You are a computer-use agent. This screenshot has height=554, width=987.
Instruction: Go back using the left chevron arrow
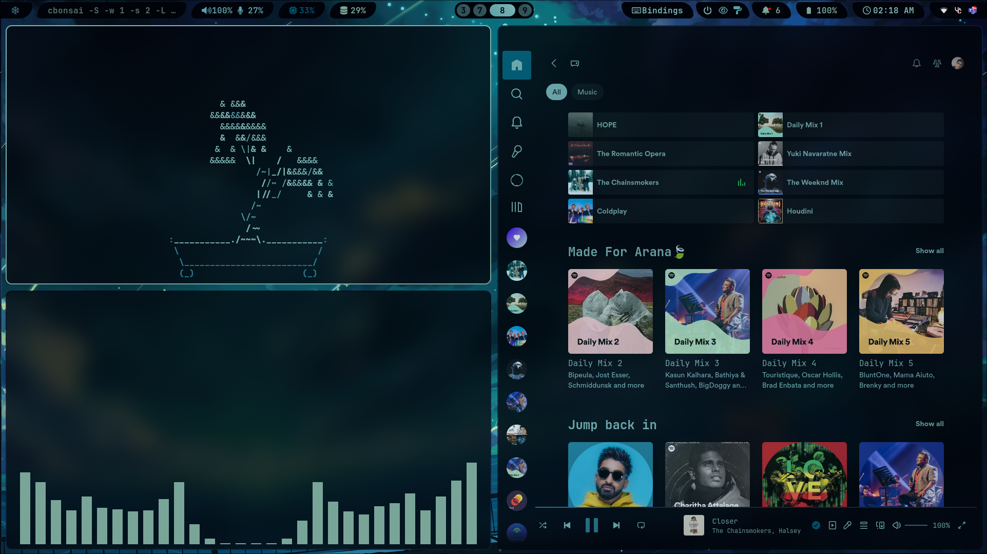pyautogui.click(x=554, y=63)
